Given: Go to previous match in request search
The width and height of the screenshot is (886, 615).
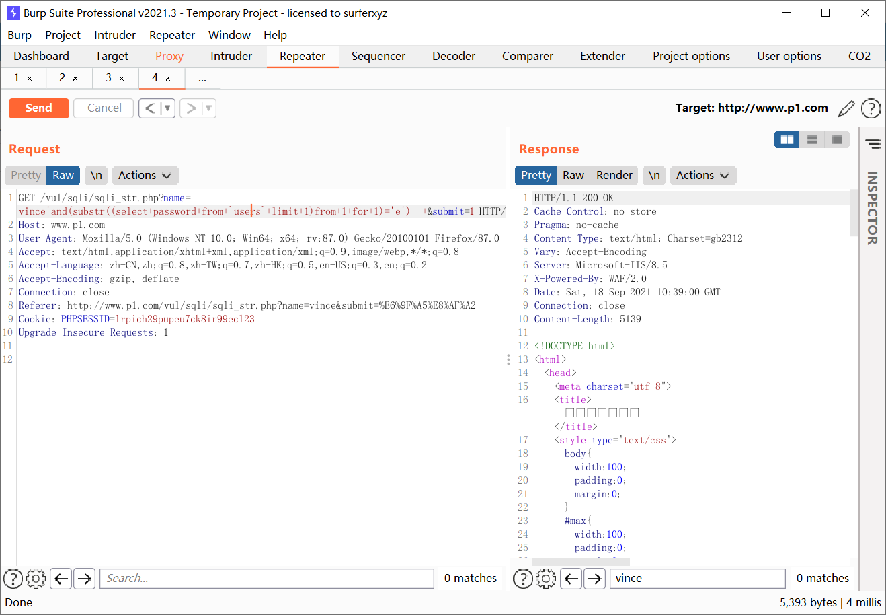Looking at the screenshot, I should click(x=61, y=579).
